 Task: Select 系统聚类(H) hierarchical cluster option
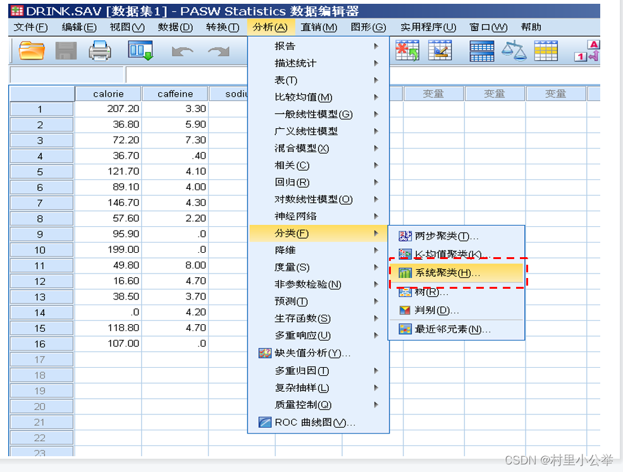pos(447,273)
